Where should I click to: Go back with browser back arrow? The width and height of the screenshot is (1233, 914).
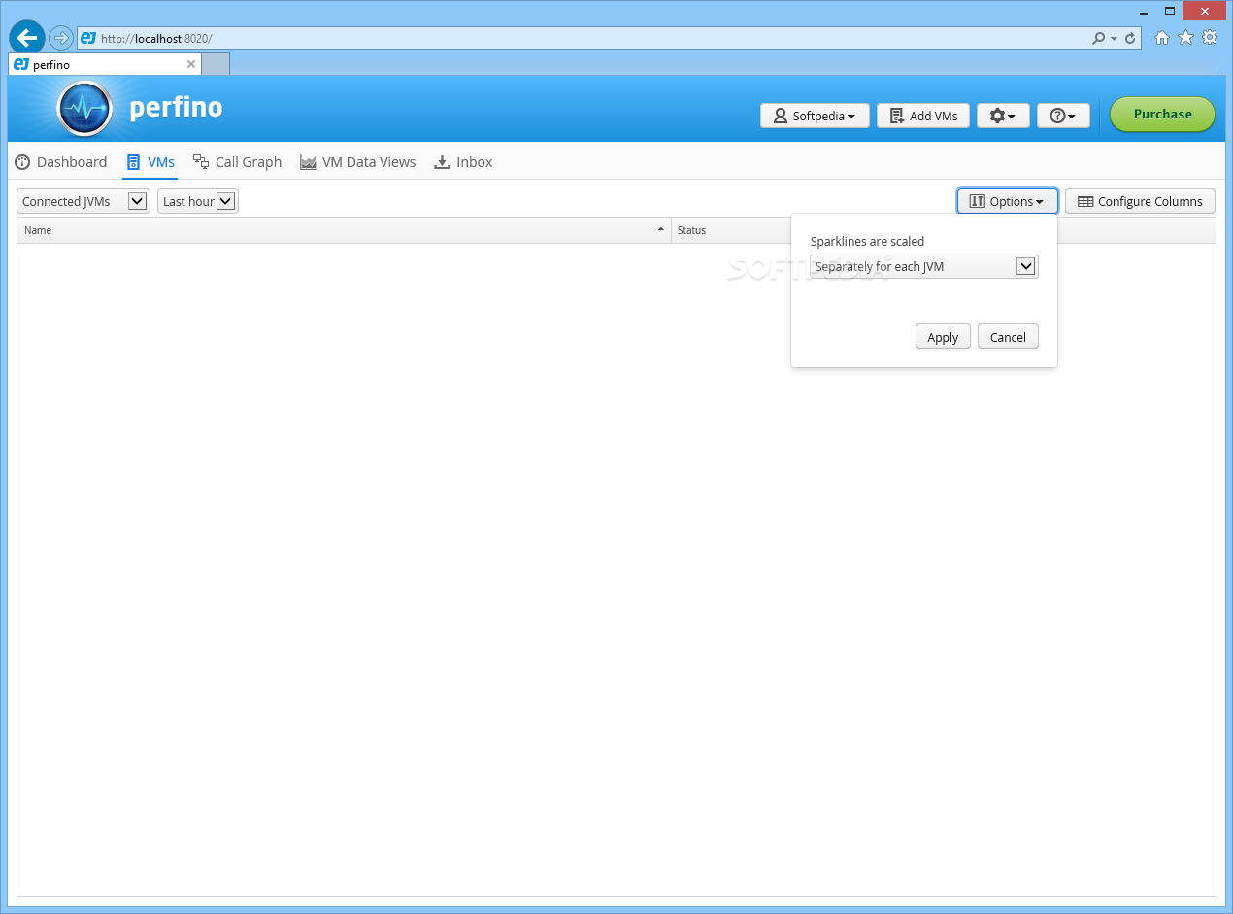click(27, 38)
